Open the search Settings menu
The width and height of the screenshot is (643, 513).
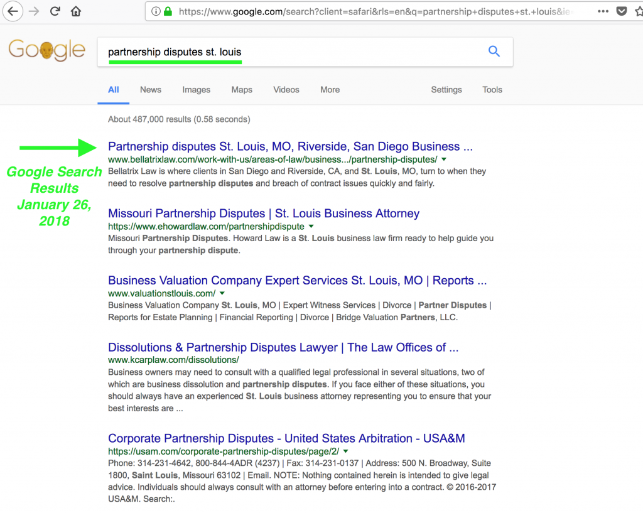coord(446,90)
